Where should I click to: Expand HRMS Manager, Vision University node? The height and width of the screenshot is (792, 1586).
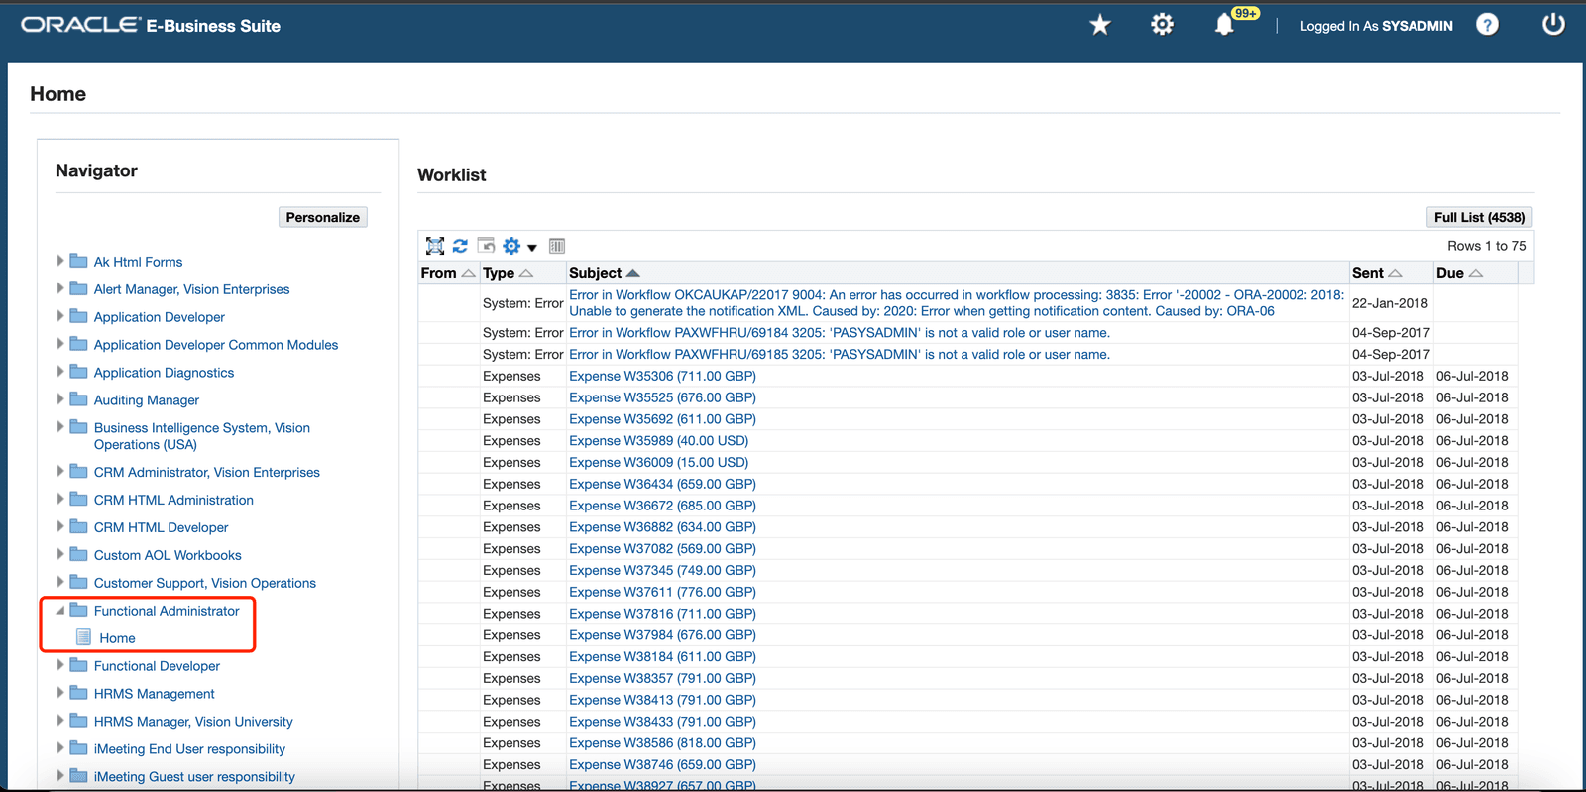pyautogui.click(x=60, y=721)
